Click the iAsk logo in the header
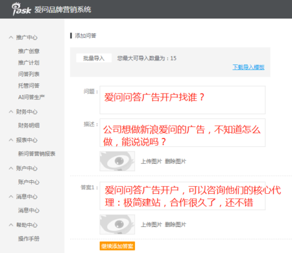Screen dimensions: 292x253 coord(21,9)
